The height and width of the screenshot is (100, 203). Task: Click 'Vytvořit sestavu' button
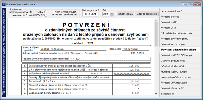coord(125,14)
